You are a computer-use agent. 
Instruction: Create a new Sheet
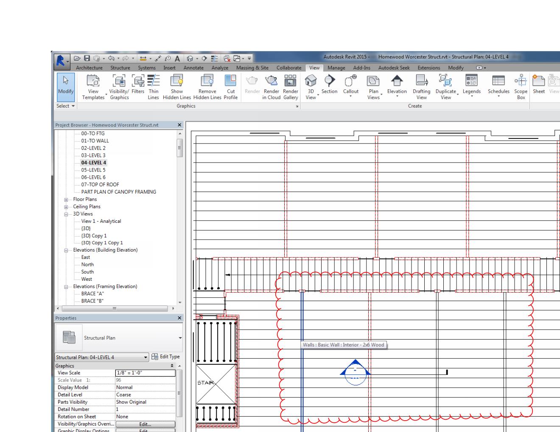538,85
